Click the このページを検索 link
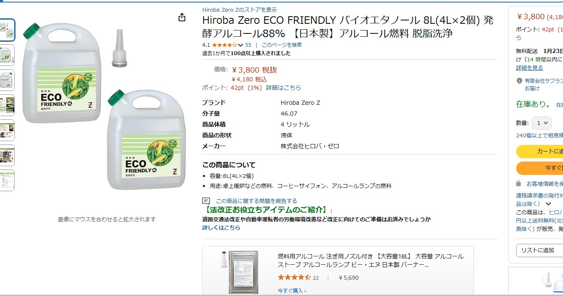 point(281,45)
